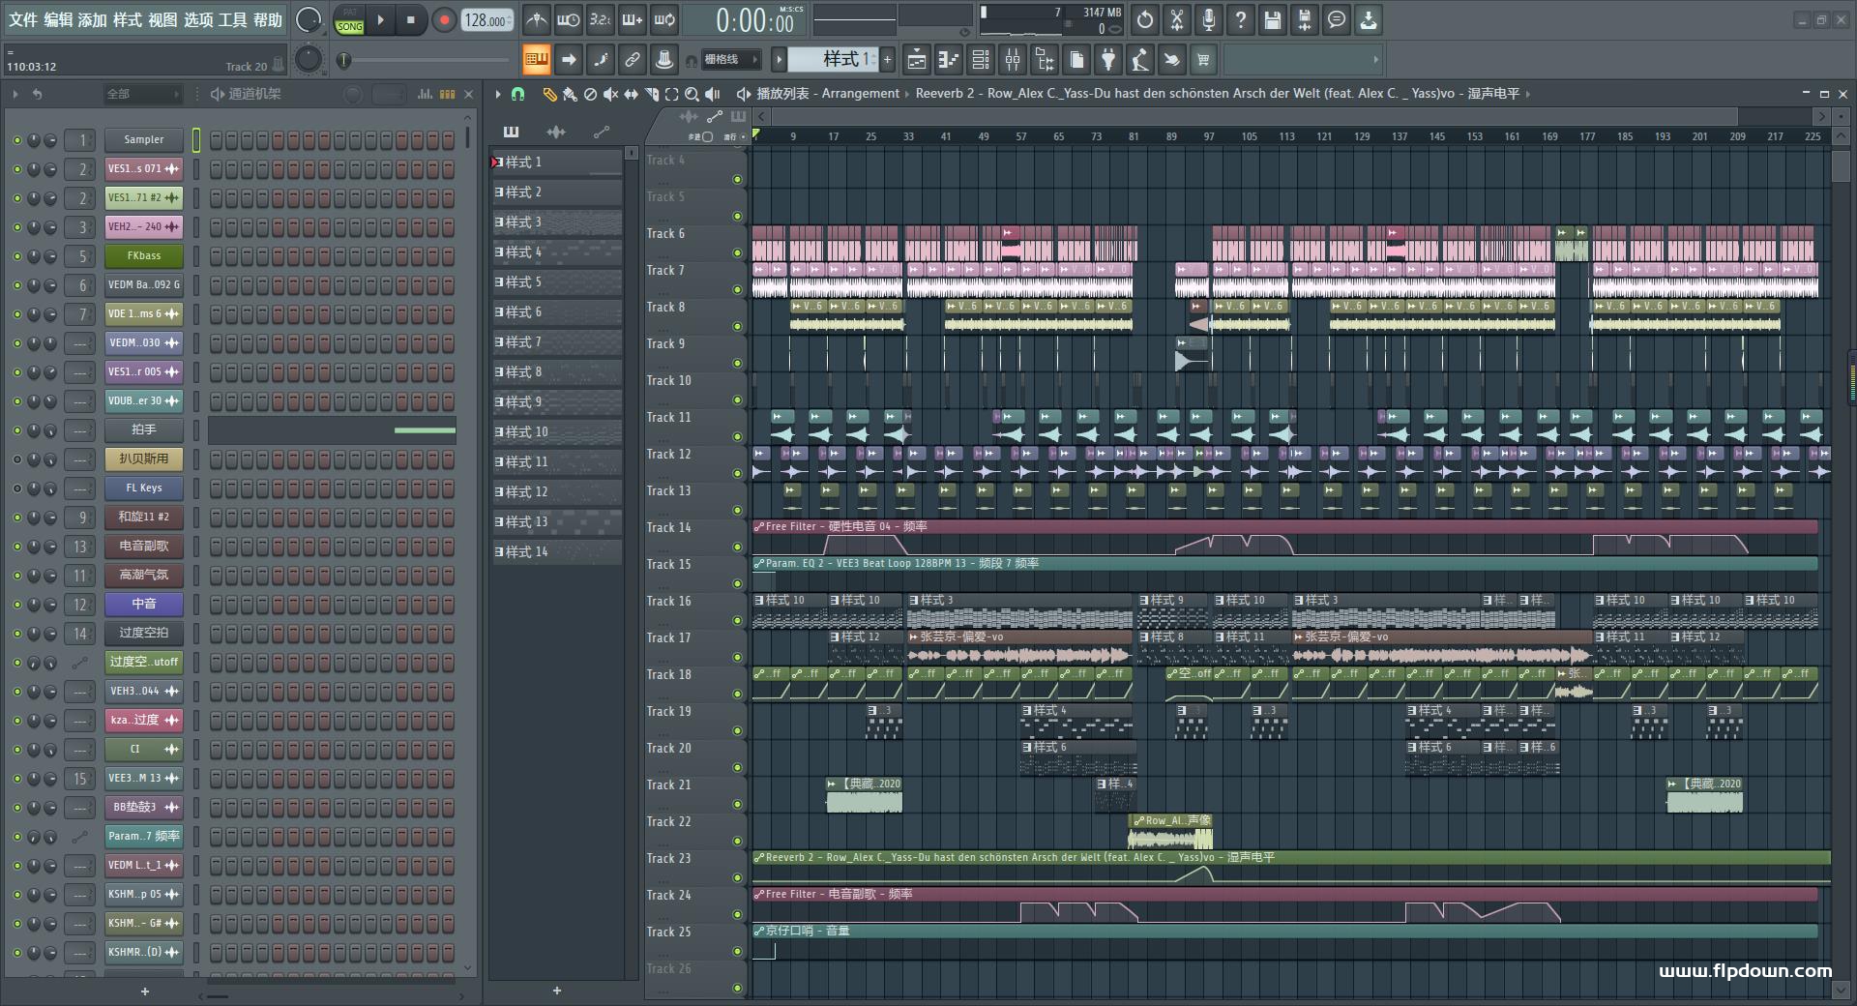The width and height of the screenshot is (1857, 1006).
Task: Toggle typing keyboard to piano icon
Action: point(536,60)
